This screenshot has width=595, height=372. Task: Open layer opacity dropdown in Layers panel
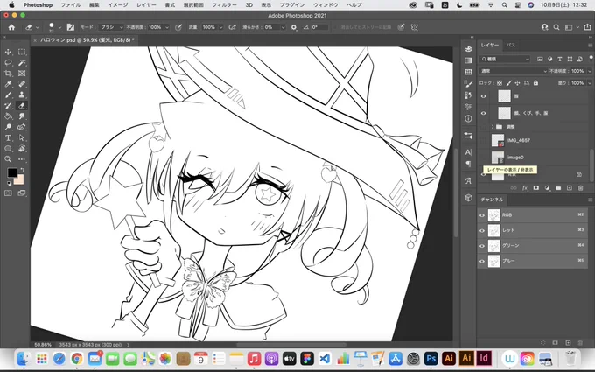(x=589, y=71)
